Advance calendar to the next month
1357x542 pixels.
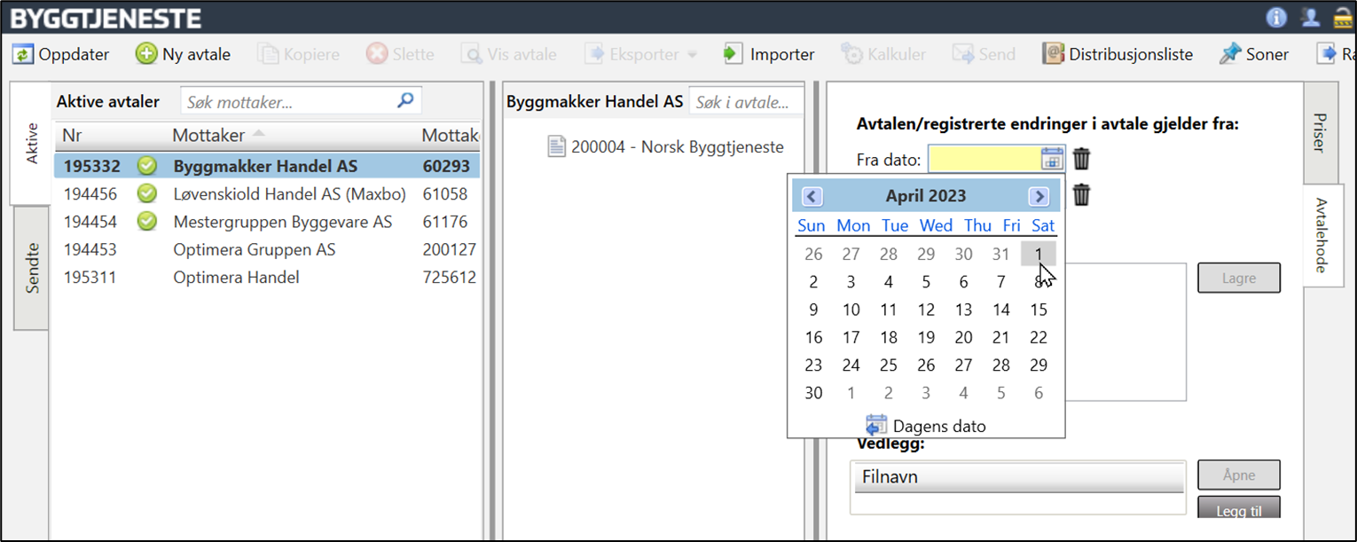[x=1039, y=197]
